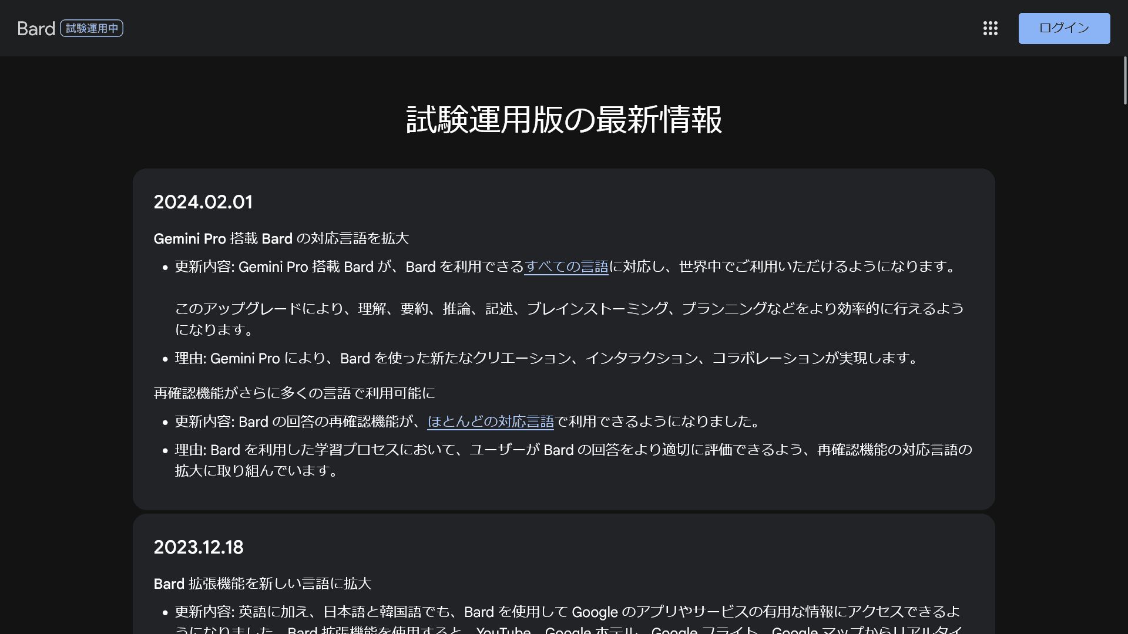Click the Bard logo in the header
1128x634 pixels.
(x=36, y=28)
